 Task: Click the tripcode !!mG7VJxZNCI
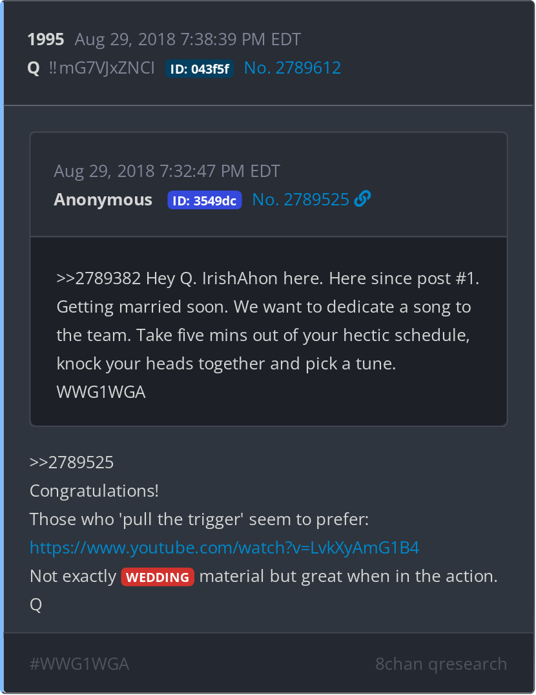[x=101, y=68]
